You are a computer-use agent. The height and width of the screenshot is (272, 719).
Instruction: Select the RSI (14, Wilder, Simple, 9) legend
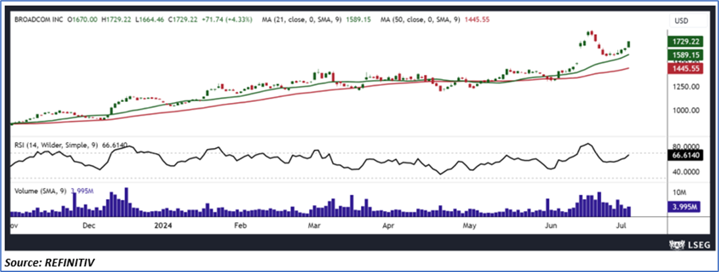click(x=56, y=145)
